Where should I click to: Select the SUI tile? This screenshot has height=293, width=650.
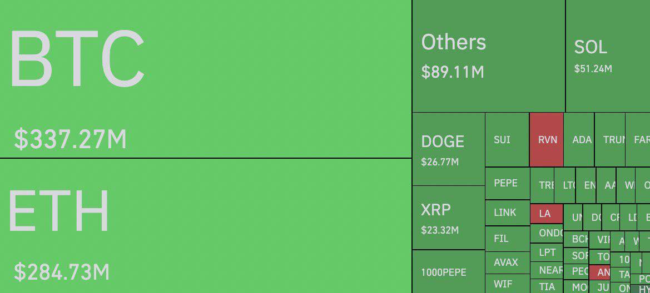click(507, 139)
